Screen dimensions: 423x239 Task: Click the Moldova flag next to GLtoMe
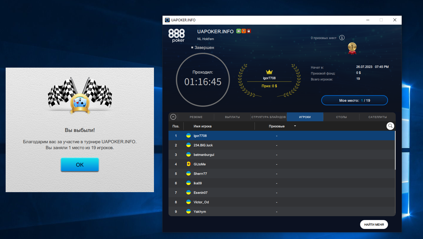tap(188, 164)
